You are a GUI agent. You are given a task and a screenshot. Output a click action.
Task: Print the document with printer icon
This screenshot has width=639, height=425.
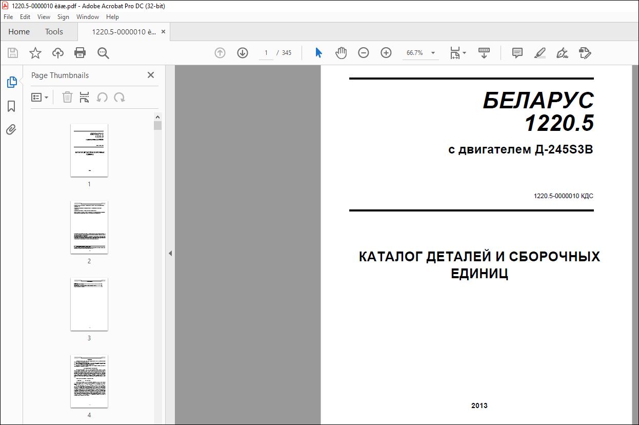point(80,53)
